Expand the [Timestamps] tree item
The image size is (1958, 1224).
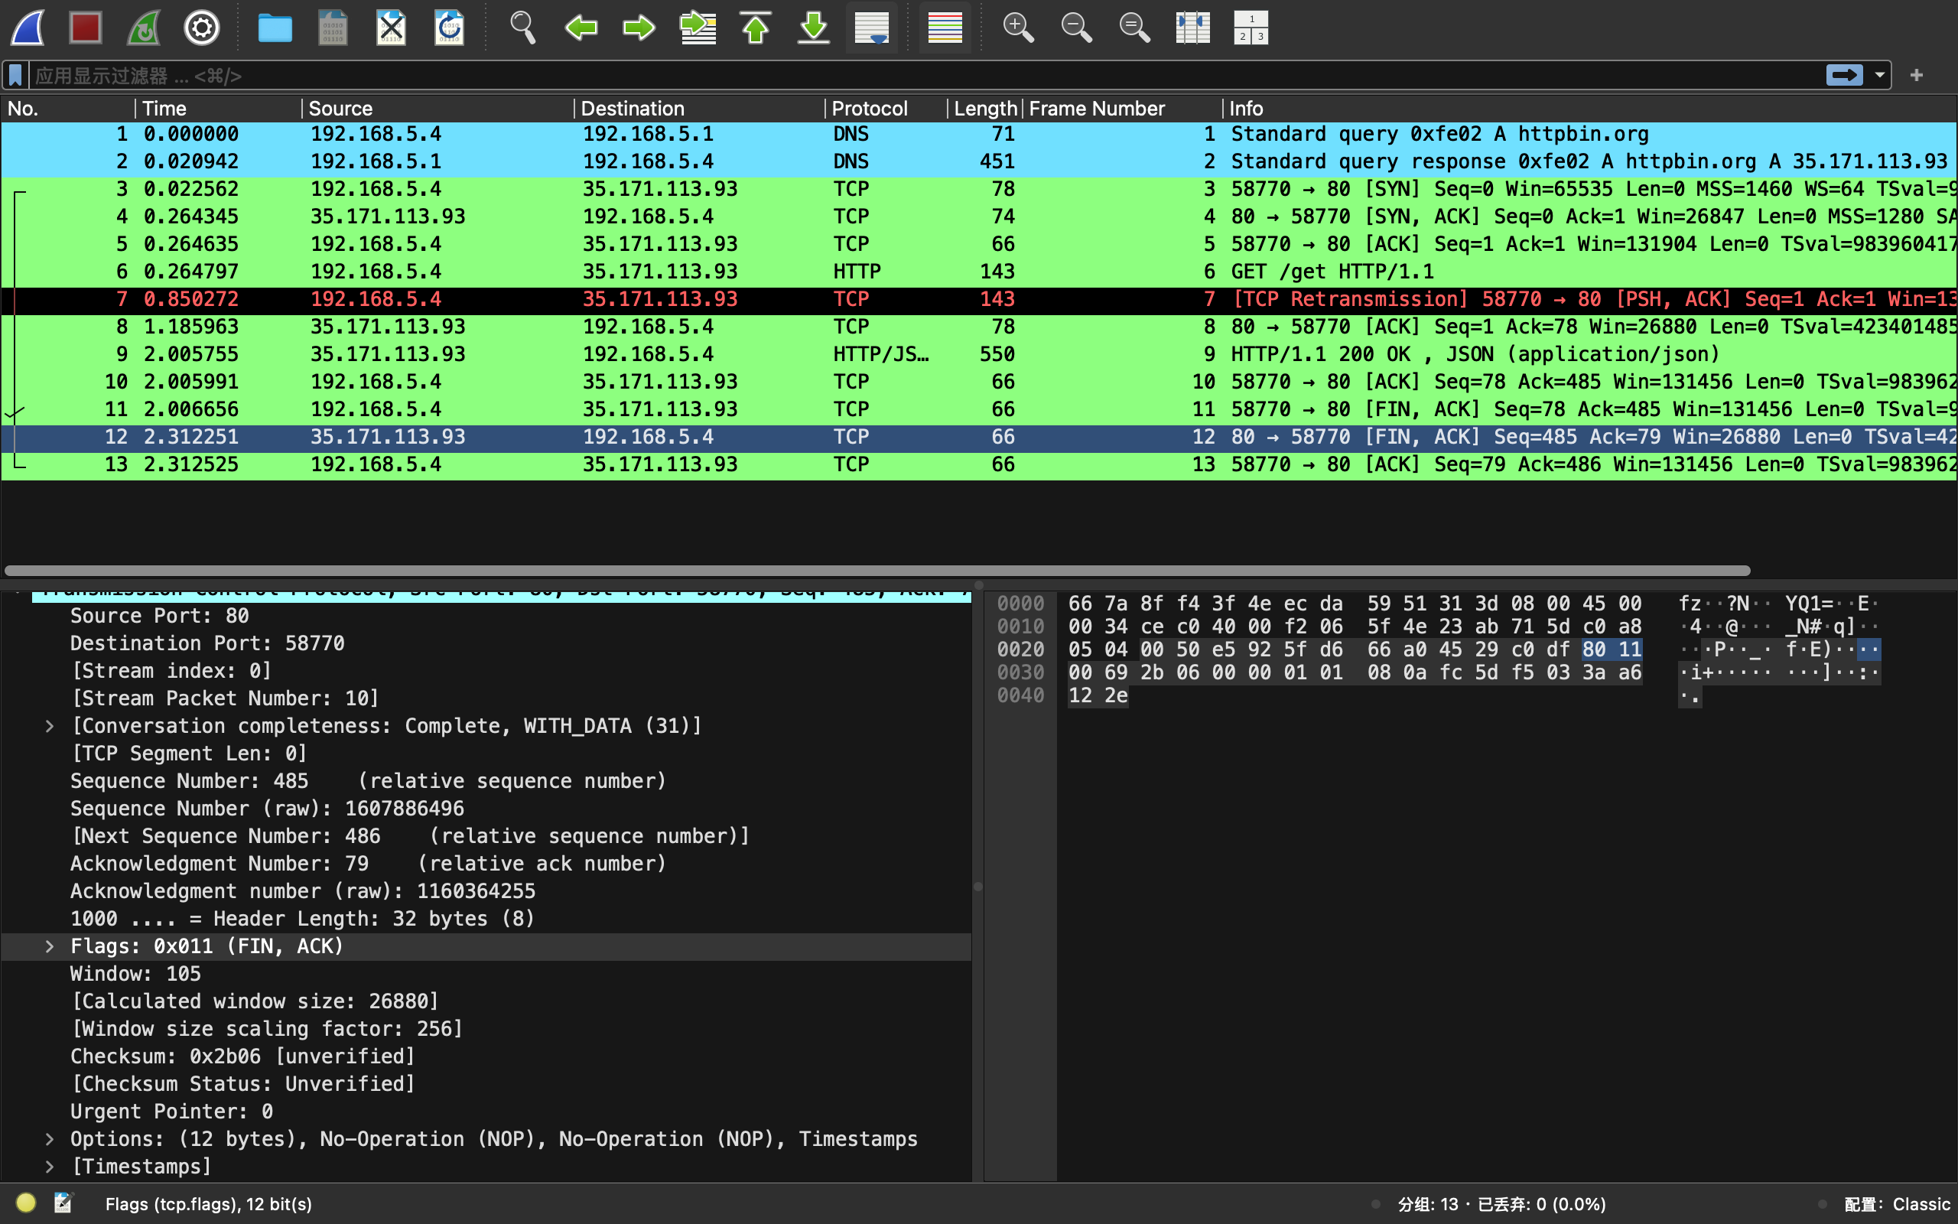pyautogui.click(x=50, y=1167)
